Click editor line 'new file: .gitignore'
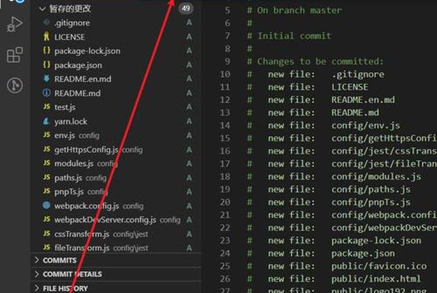Screen dimensions: 437x293 [x=315, y=74]
